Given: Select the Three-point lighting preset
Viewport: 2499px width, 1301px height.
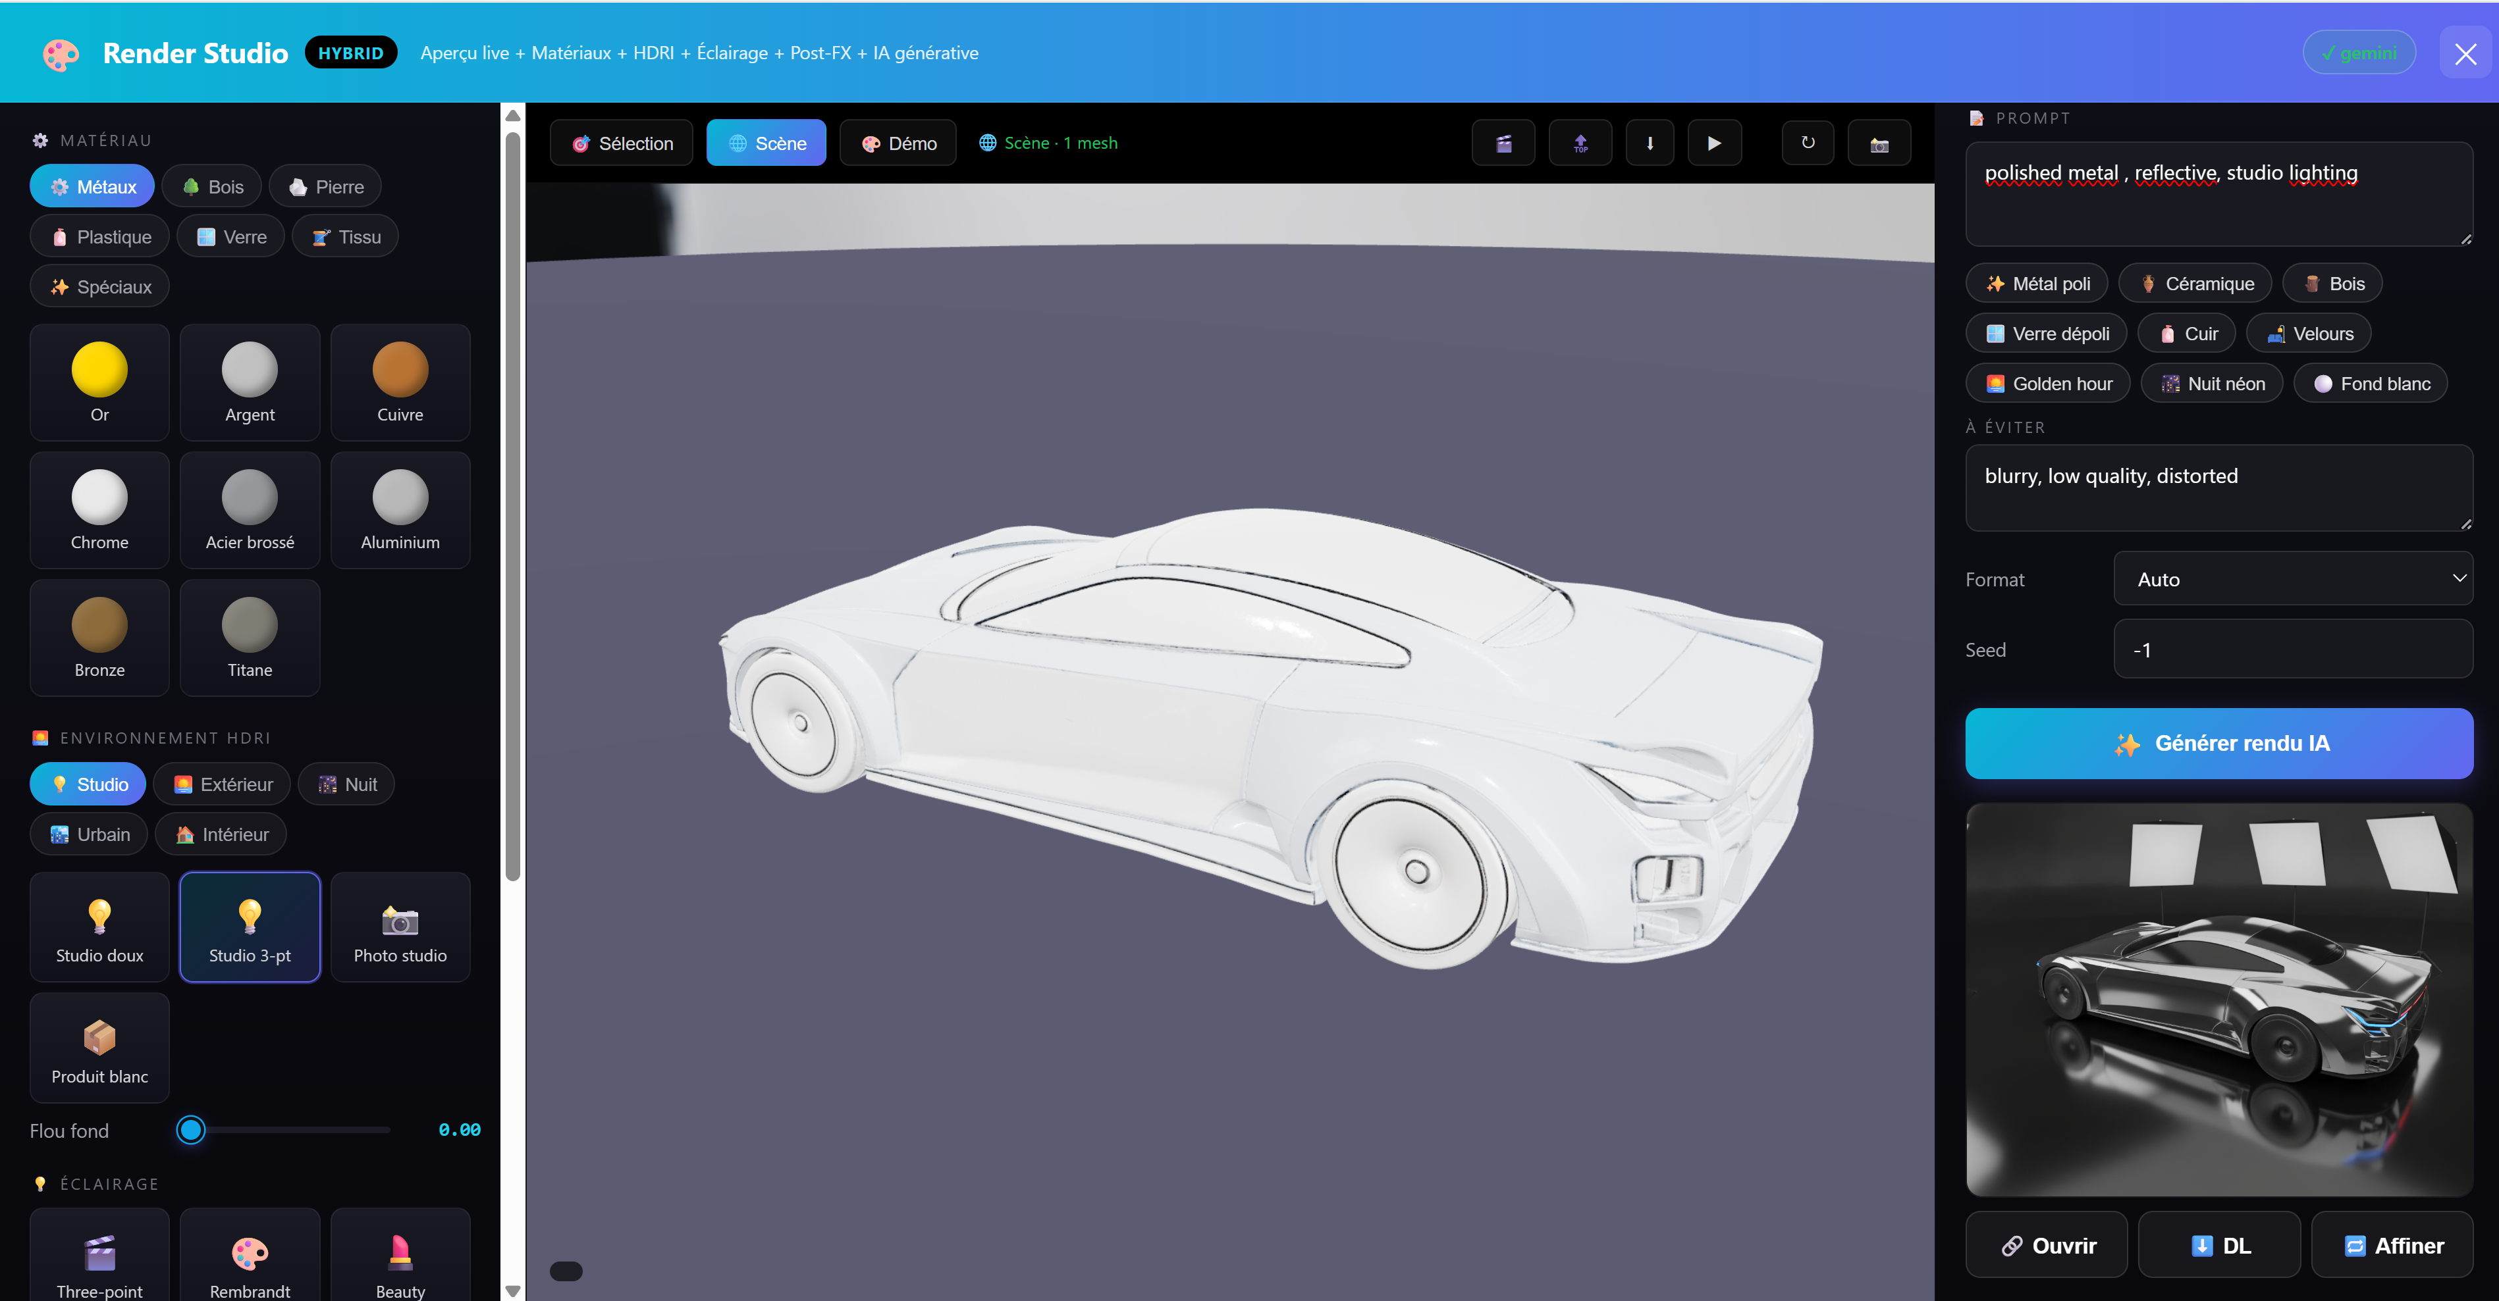Looking at the screenshot, I should coord(100,1256).
